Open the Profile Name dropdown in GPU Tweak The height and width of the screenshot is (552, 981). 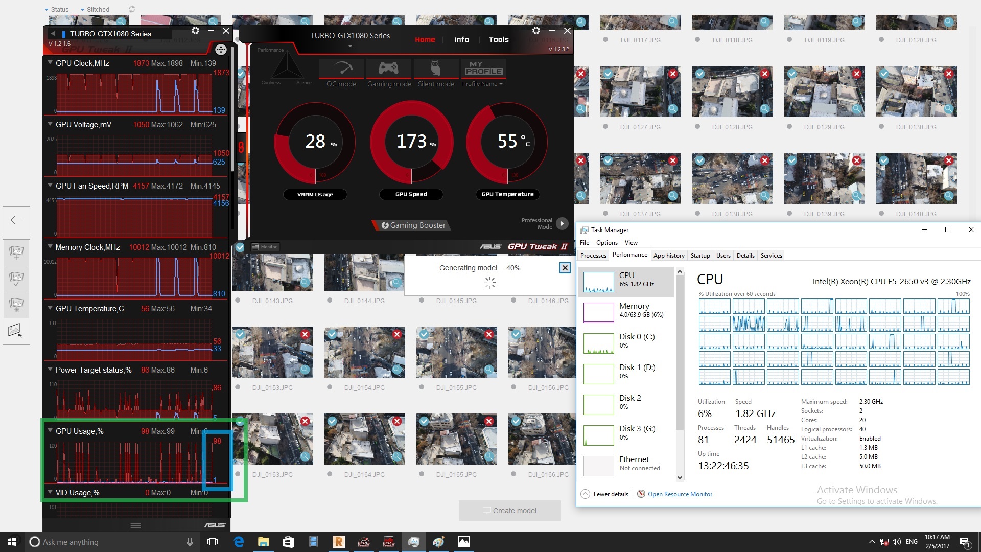482,84
